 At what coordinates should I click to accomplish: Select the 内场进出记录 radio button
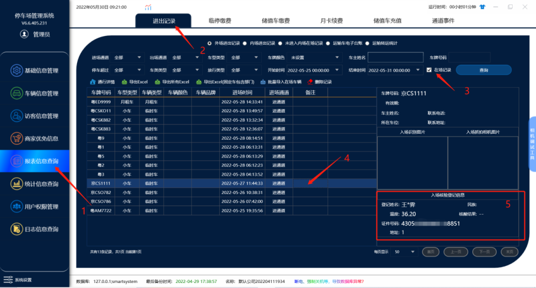coord(244,43)
